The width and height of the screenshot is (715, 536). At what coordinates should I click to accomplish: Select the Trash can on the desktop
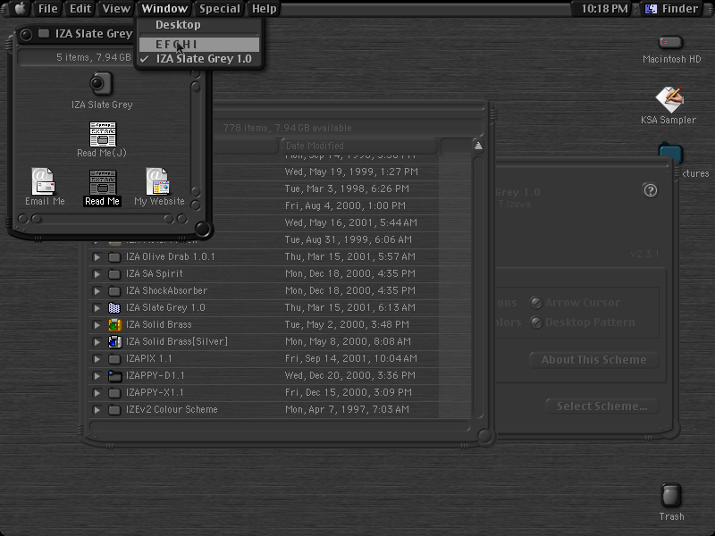(x=671, y=496)
